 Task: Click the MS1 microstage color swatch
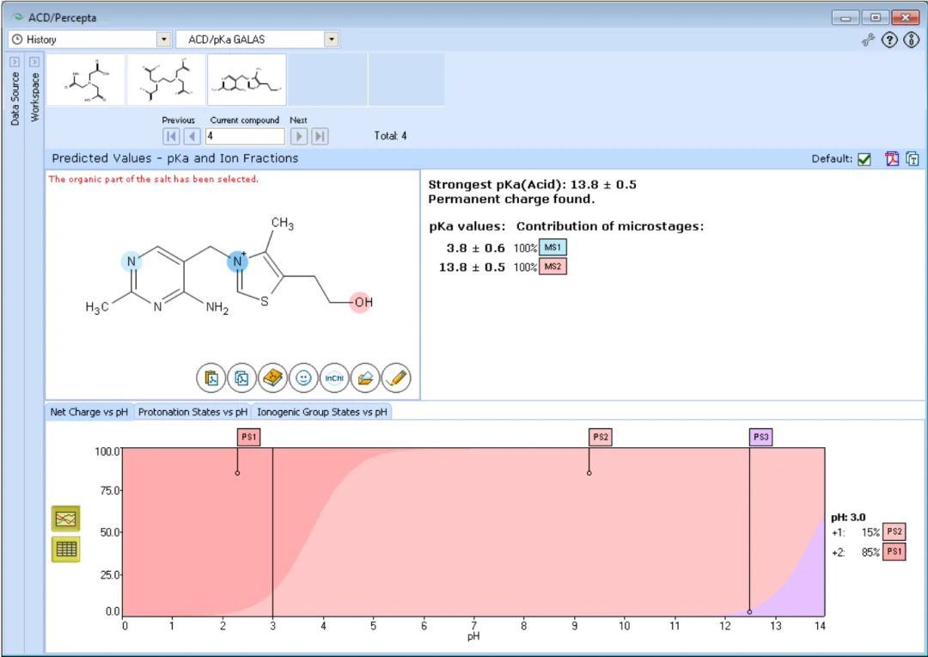pyautogui.click(x=553, y=248)
